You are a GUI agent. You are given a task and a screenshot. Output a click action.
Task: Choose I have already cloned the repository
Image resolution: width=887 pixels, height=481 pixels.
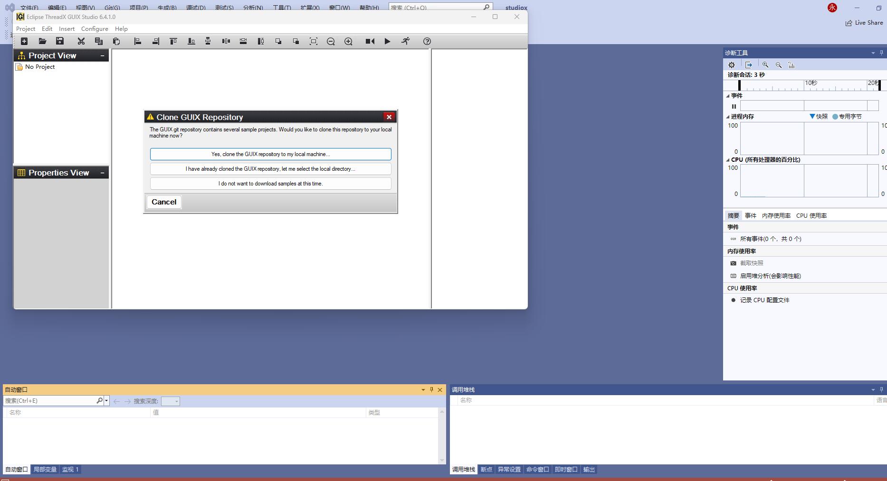[270, 169]
